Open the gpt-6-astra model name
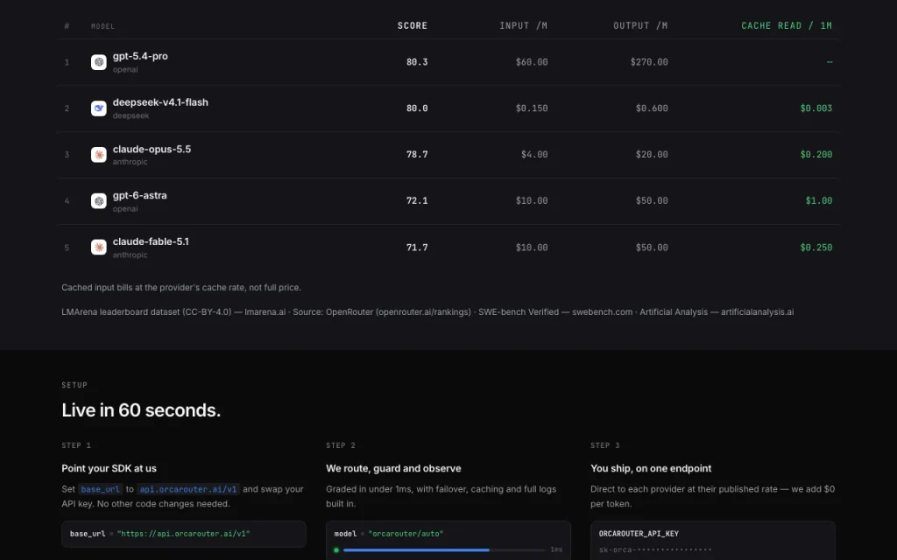Image resolution: width=897 pixels, height=560 pixels. pos(139,195)
